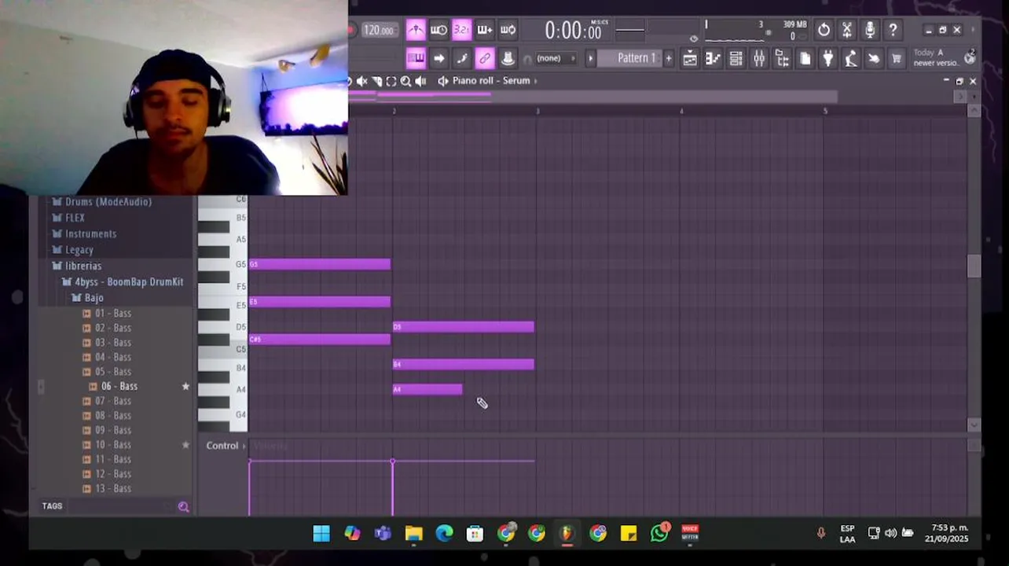The width and height of the screenshot is (1009, 566).
Task: Select the FLEX browser folder
Action: [x=69, y=218]
